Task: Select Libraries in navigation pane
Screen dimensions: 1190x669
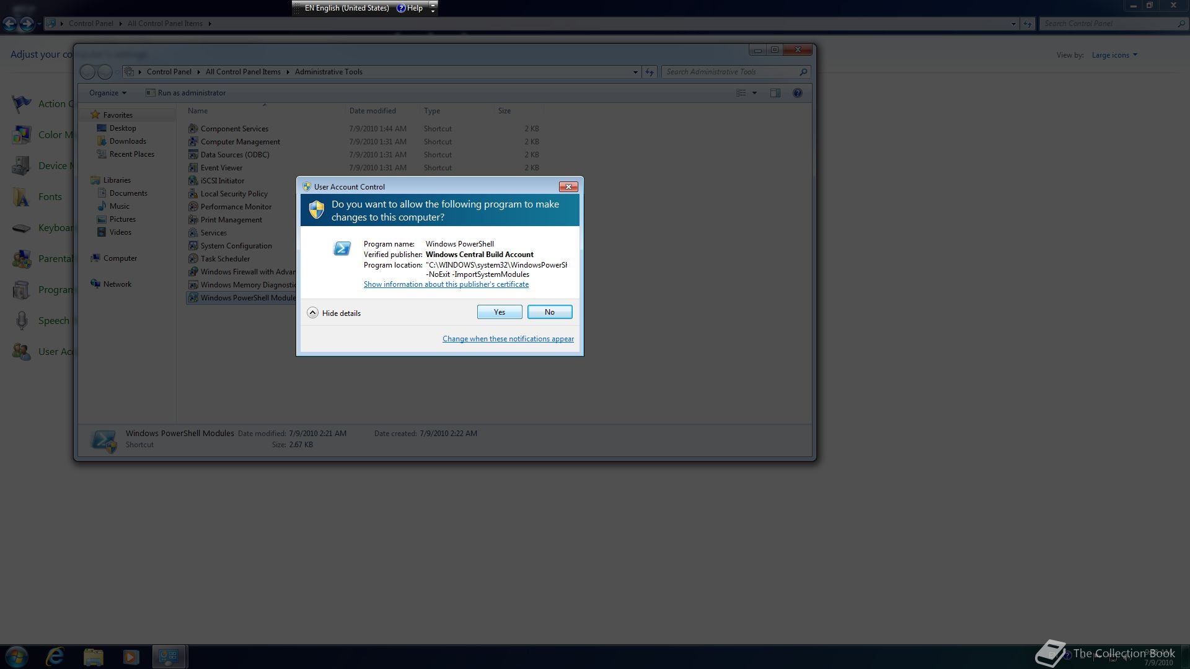Action: tap(117, 180)
